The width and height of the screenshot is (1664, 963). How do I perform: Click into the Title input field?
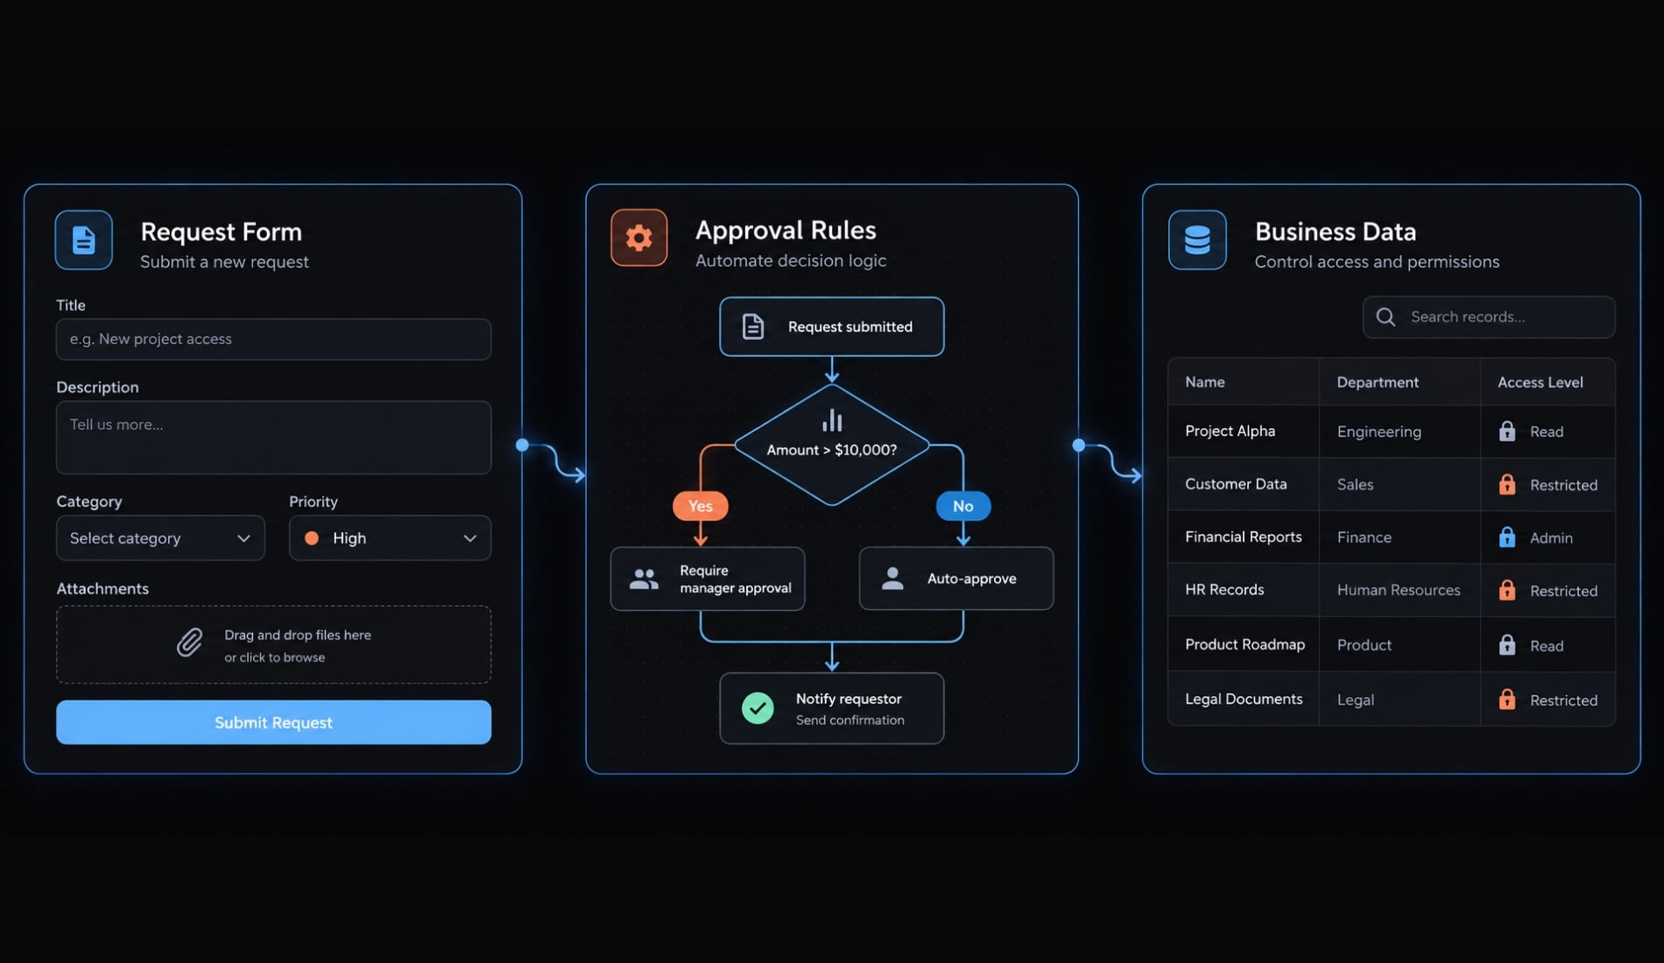coord(273,339)
